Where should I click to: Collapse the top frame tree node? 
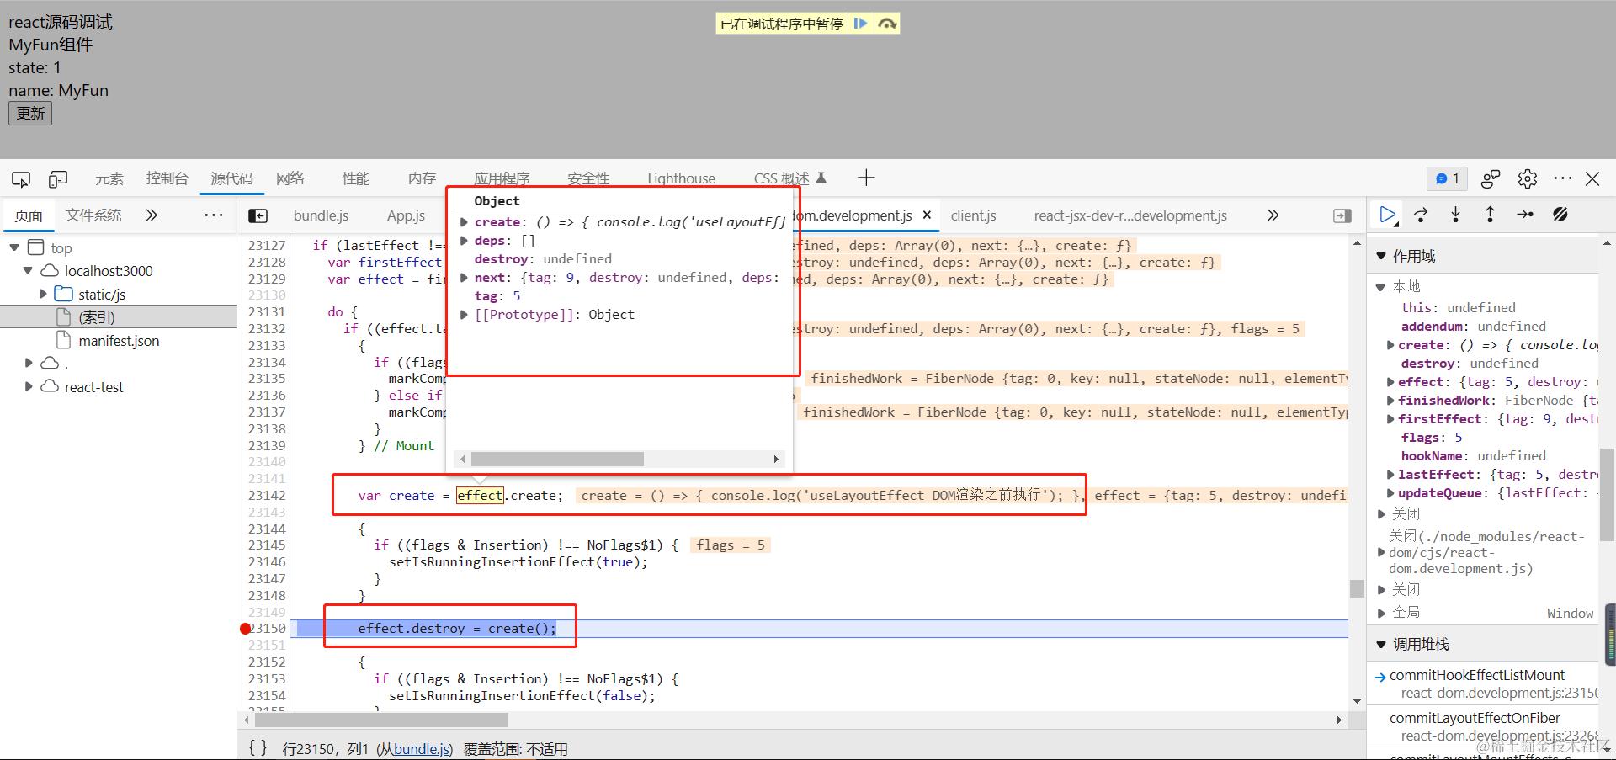point(14,247)
